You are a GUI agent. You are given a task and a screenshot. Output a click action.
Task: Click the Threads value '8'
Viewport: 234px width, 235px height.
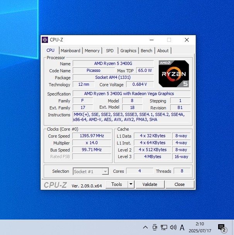click(182, 171)
